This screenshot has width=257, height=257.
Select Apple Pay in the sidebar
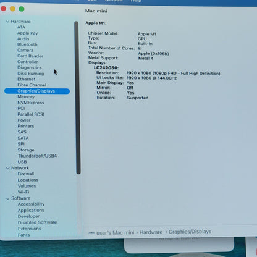coord(28,33)
